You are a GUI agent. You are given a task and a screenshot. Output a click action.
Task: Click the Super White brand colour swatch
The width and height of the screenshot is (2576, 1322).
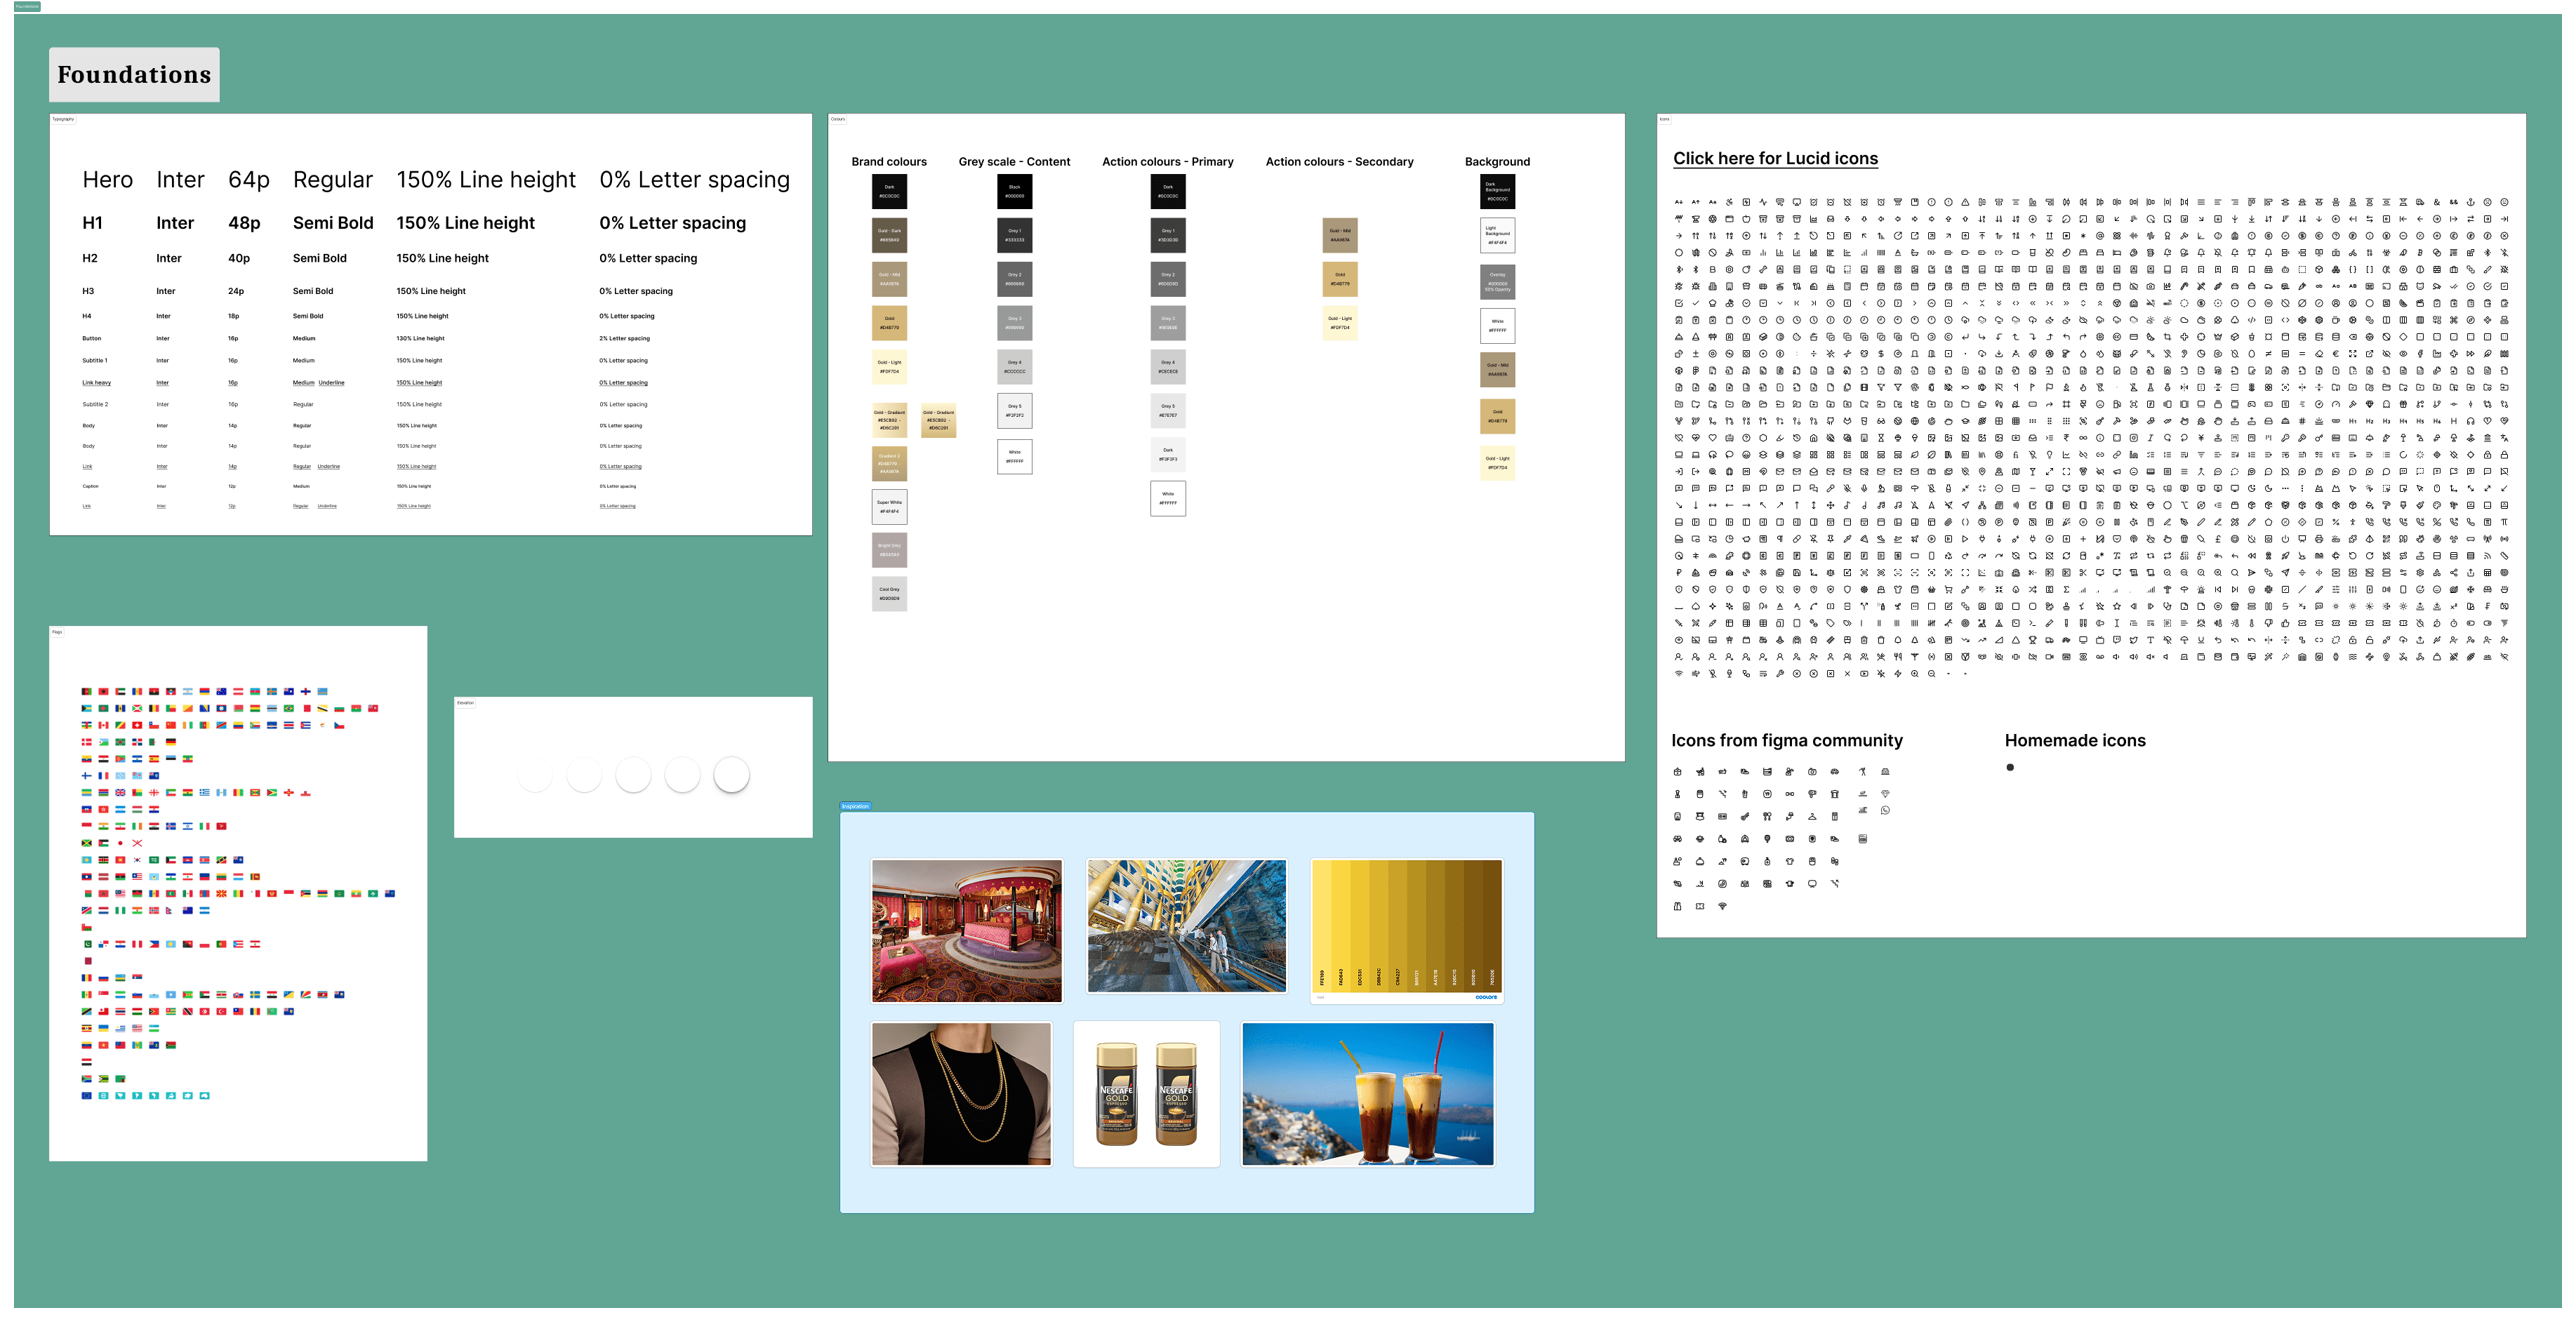pyautogui.click(x=889, y=507)
